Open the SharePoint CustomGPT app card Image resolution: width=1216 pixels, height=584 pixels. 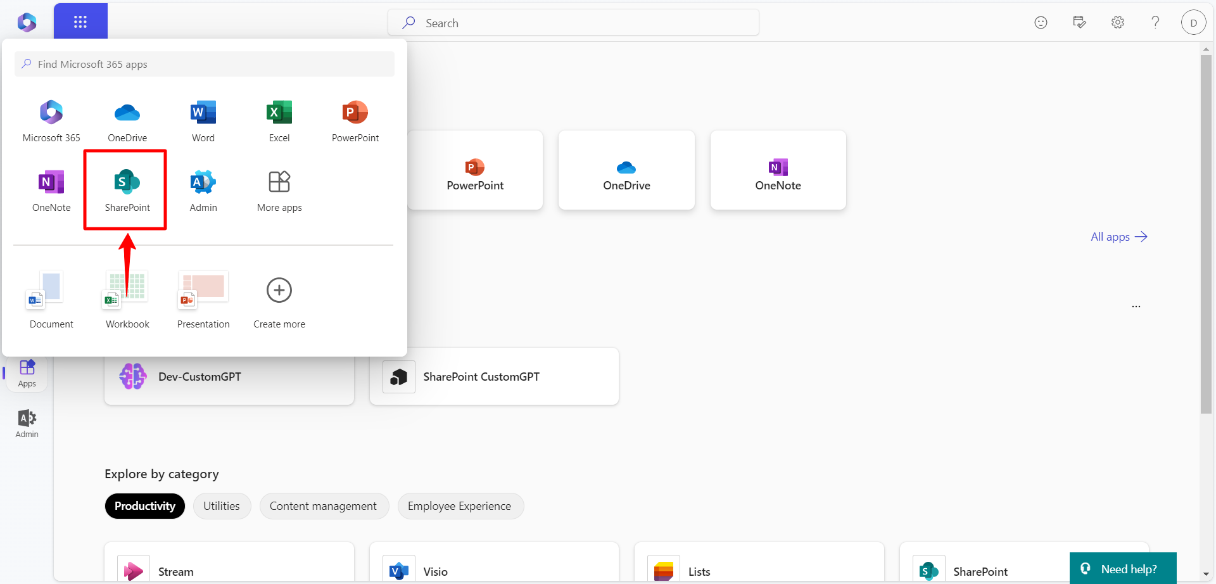pos(494,377)
